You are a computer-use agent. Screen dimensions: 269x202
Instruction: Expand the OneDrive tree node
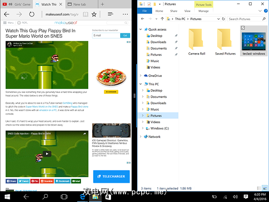[x=140, y=76]
